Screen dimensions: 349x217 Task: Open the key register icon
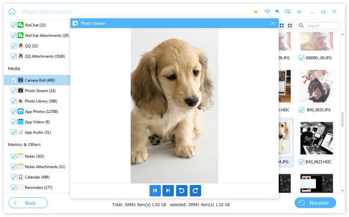point(277,12)
